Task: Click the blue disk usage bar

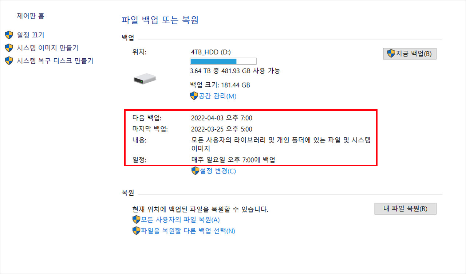Action: 223,61
